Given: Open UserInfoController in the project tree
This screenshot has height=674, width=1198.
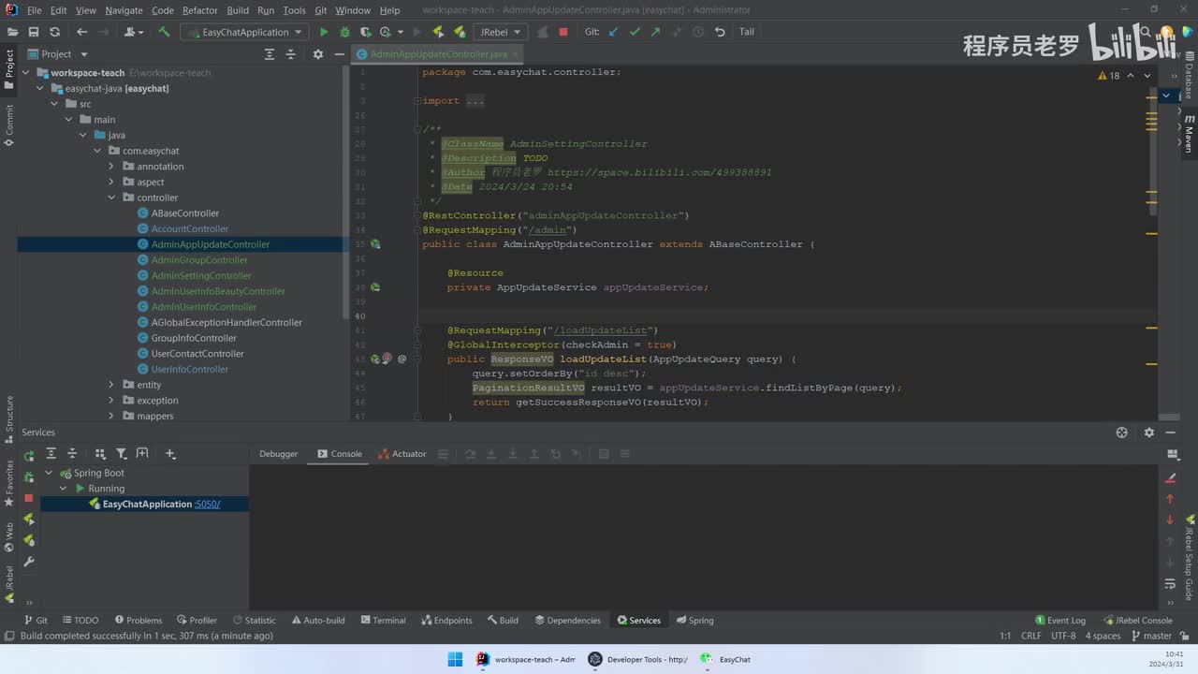Looking at the screenshot, I should tap(189, 369).
